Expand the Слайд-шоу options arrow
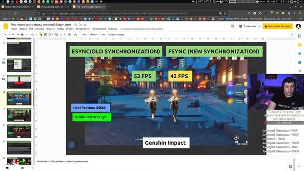This screenshot has height=171, width=304. coord(260,26)
